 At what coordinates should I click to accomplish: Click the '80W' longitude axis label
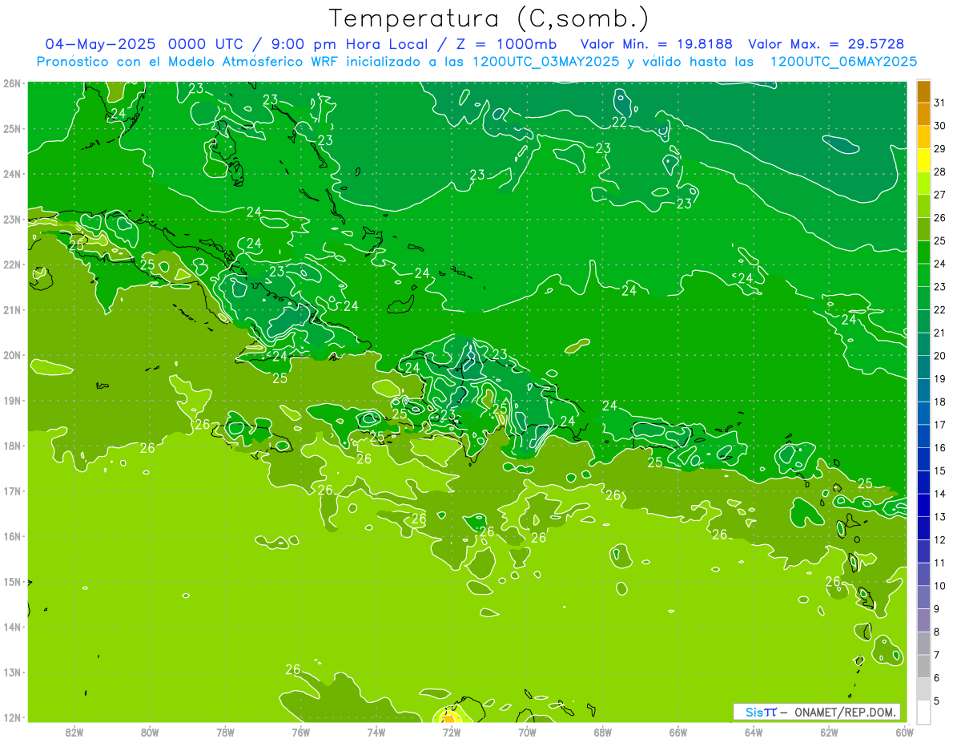tap(150, 732)
